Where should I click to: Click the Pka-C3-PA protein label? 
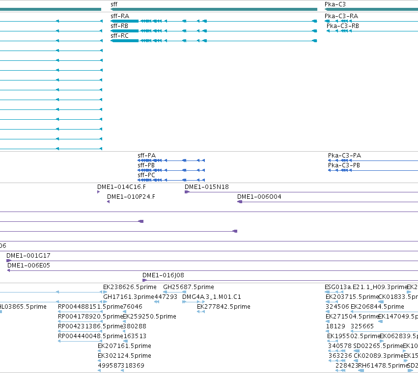coord(344,155)
